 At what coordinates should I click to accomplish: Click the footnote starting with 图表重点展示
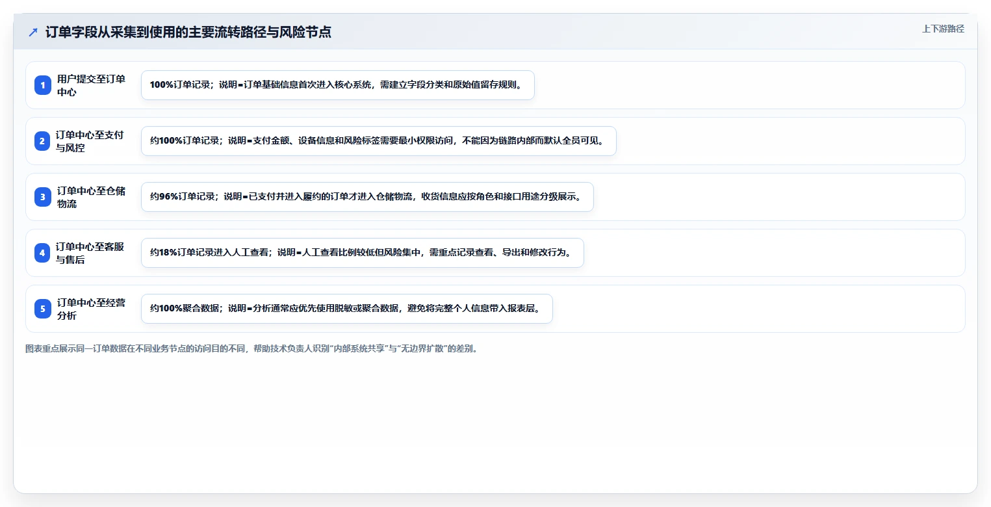(252, 348)
